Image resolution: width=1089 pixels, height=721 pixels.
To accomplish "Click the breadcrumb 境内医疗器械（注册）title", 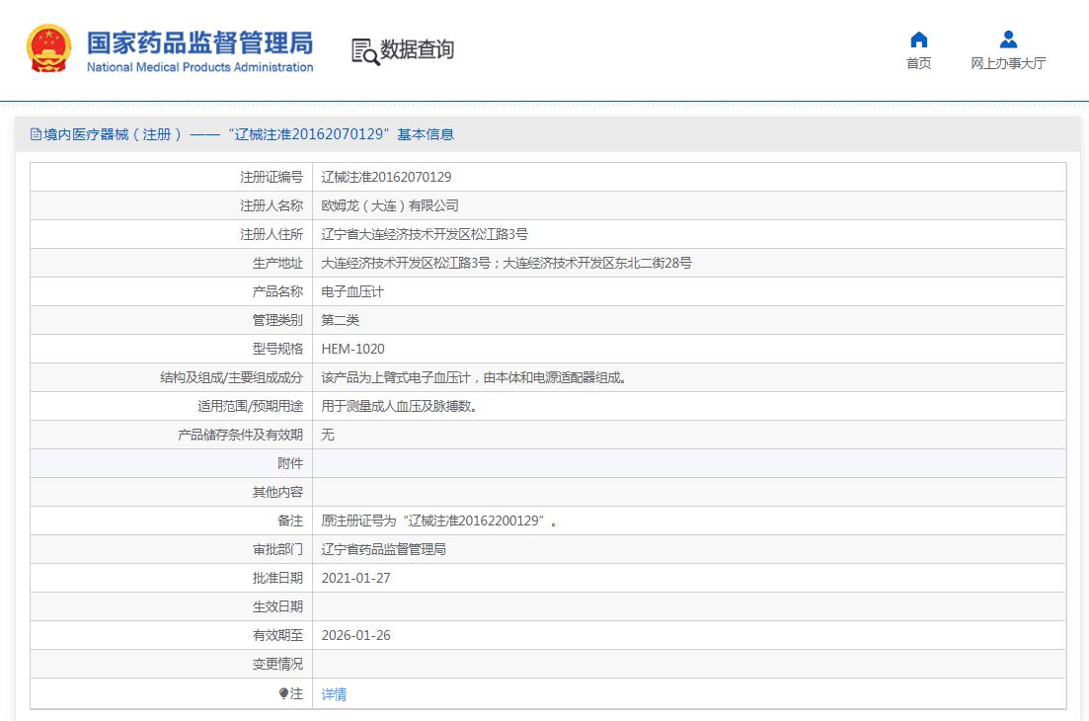I will coord(113,134).
